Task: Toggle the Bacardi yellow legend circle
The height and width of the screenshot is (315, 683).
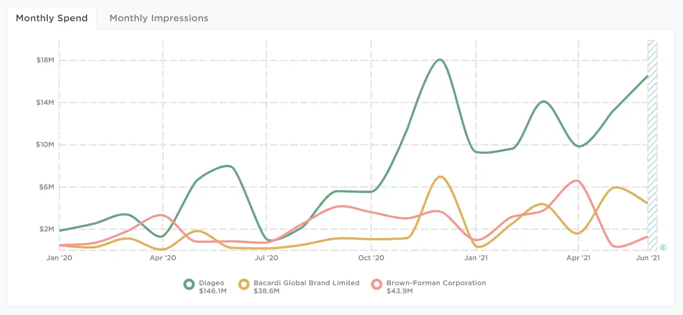Action: click(244, 284)
